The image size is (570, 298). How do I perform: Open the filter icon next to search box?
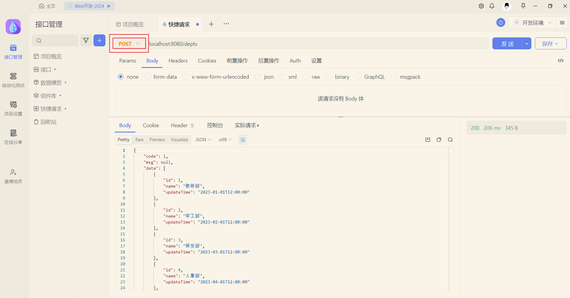pyautogui.click(x=86, y=40)
